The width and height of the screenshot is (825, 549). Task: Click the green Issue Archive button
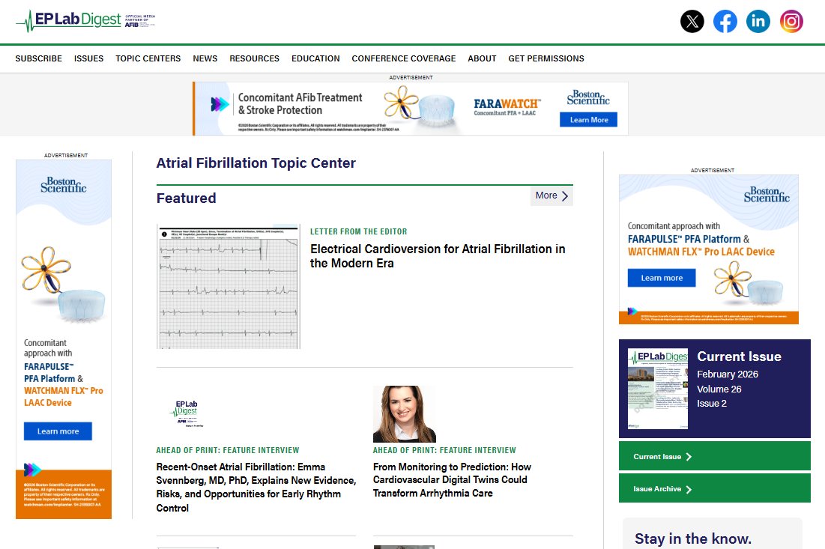tap(715, 488)
